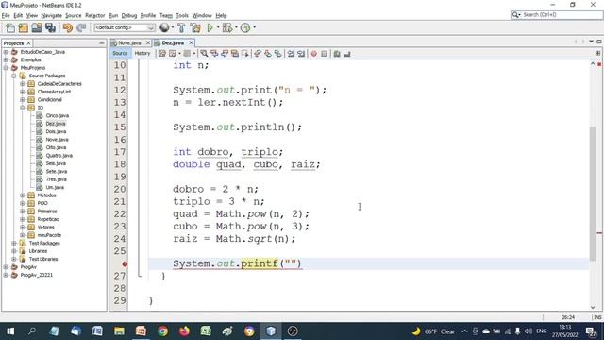Click the NetBeans taskbar icon

pos(271,331)
